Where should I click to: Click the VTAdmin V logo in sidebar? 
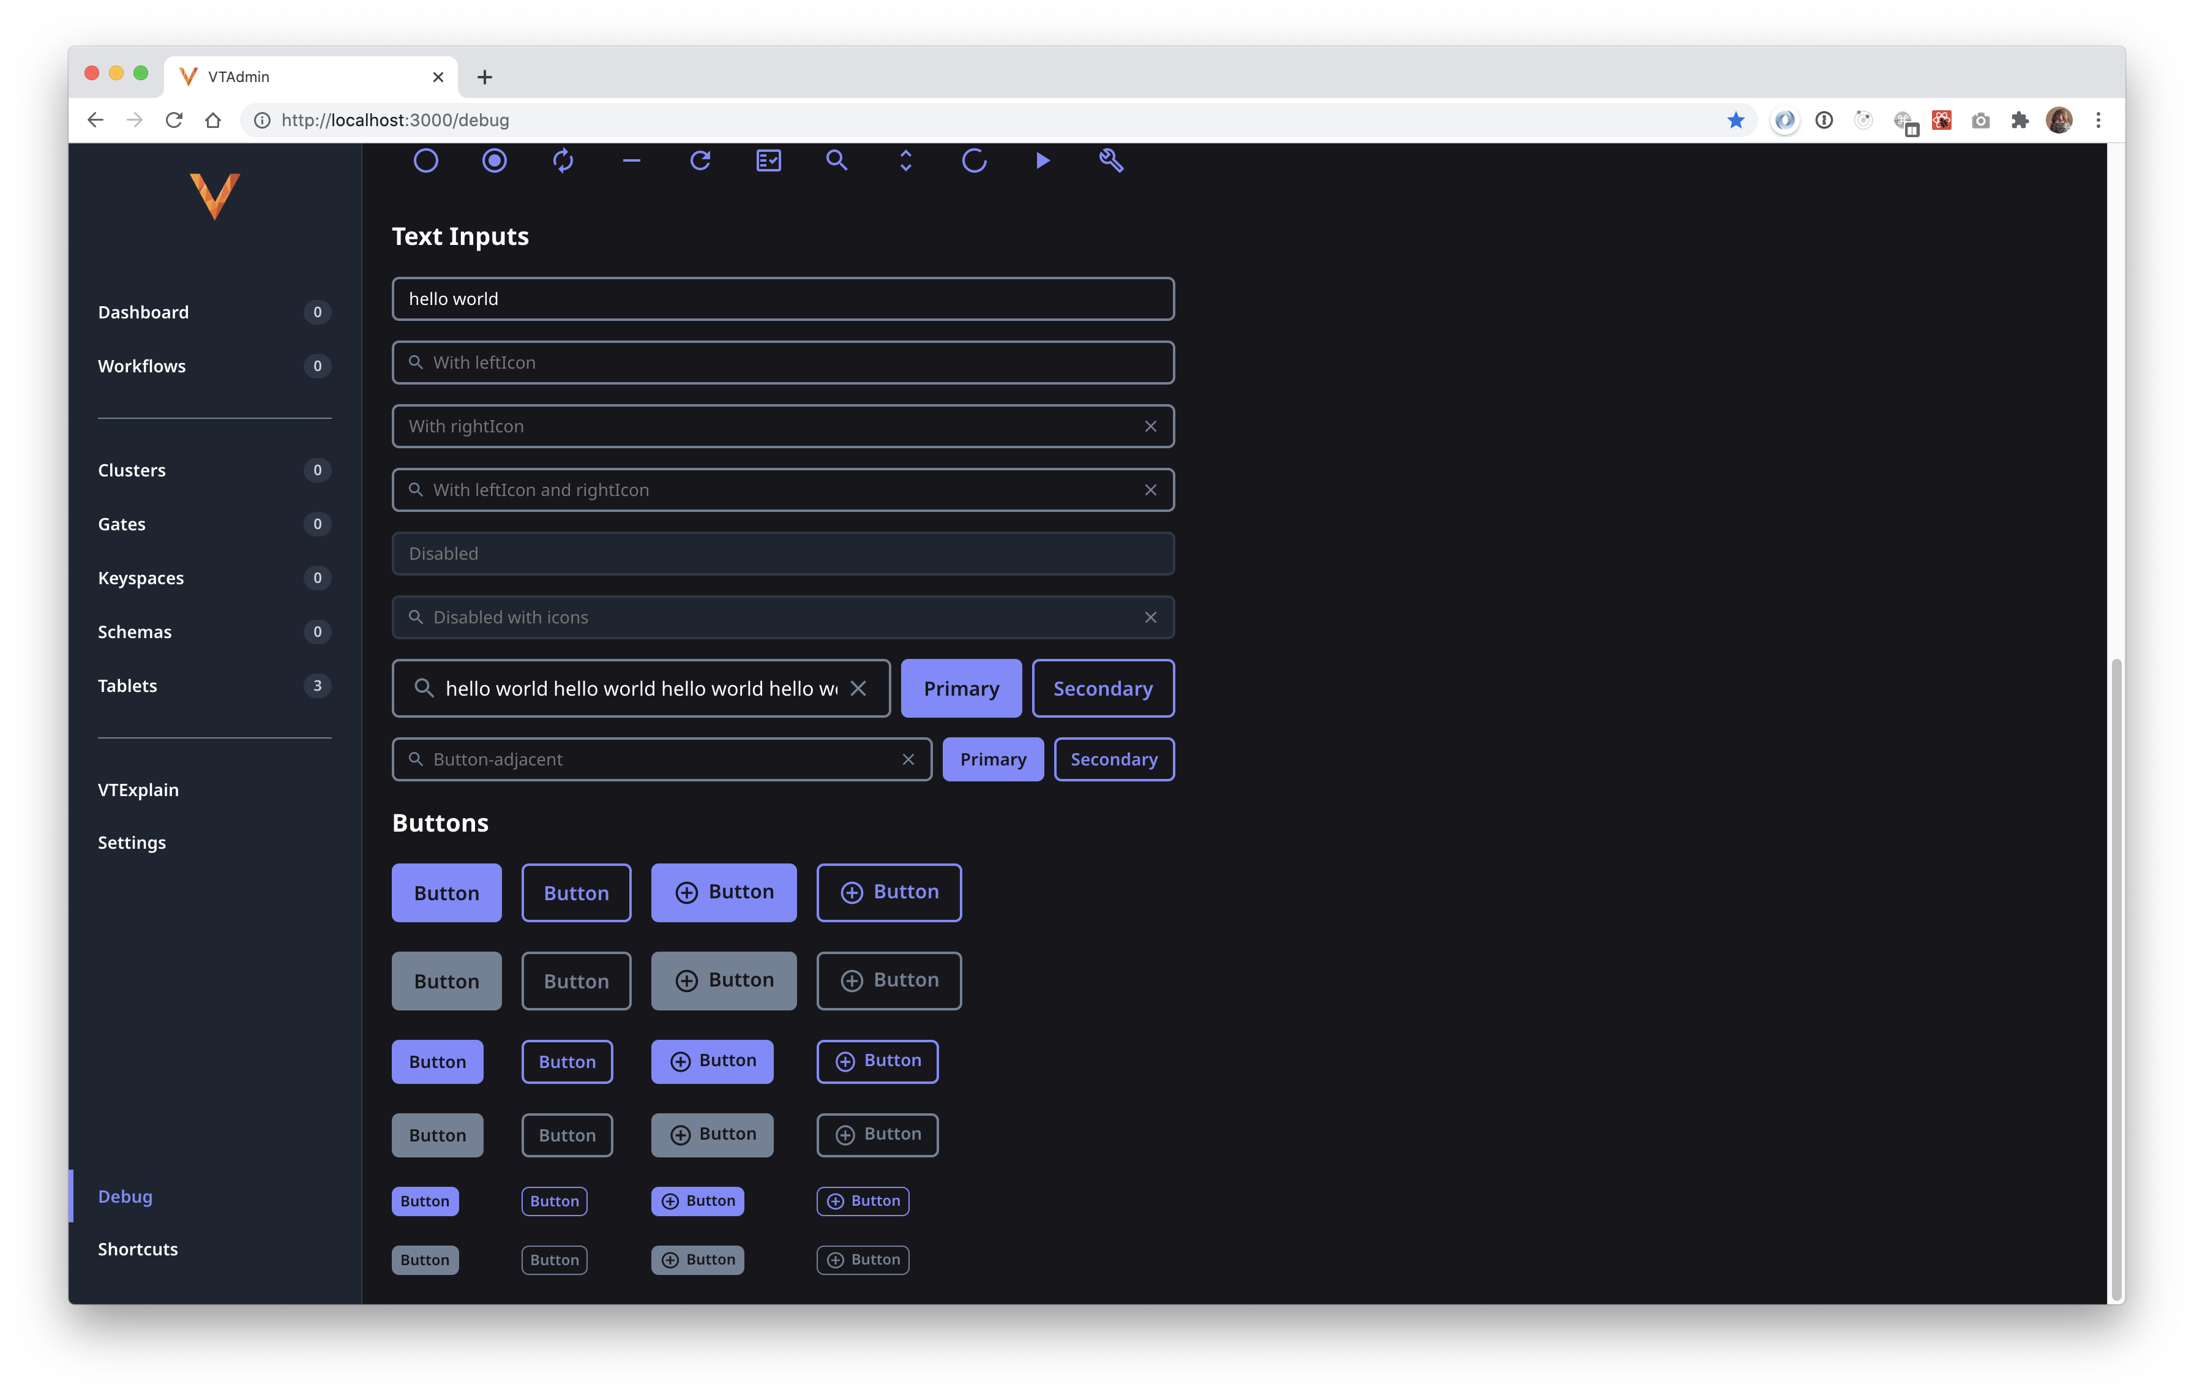click(214, 196)
